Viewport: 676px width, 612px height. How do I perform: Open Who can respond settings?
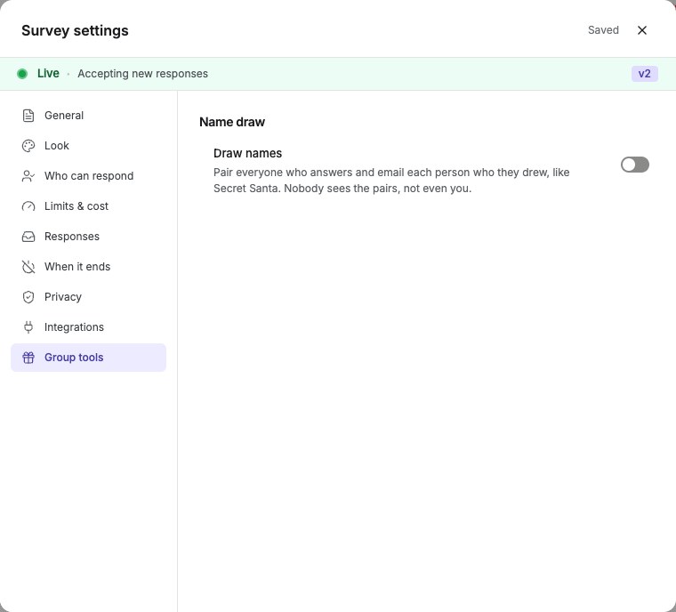click(x=88, y=176)
